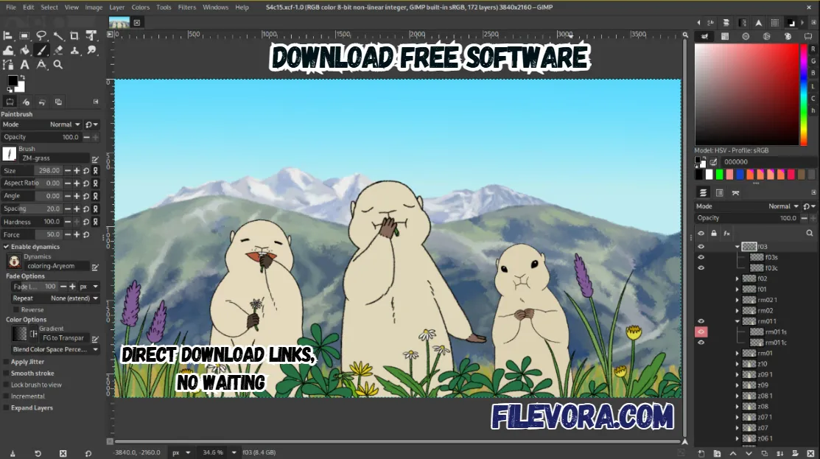Select the Eraser tool
The image size is (820, 459).
pyautogui.click(x=58, y=50)
